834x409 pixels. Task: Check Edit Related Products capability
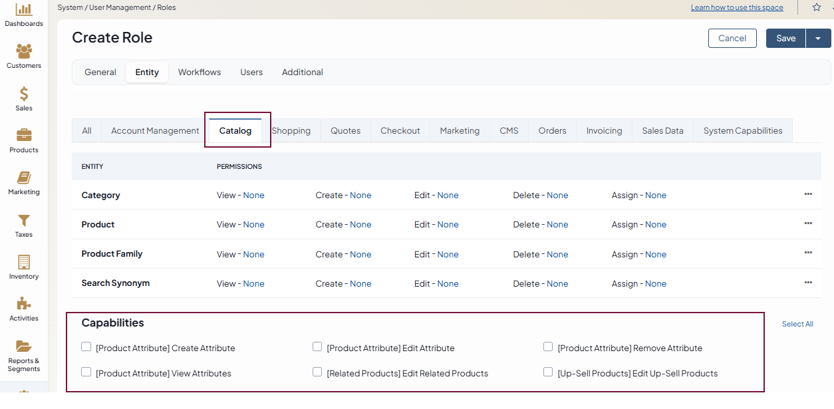pyautogui.click(x=317, y=372)
